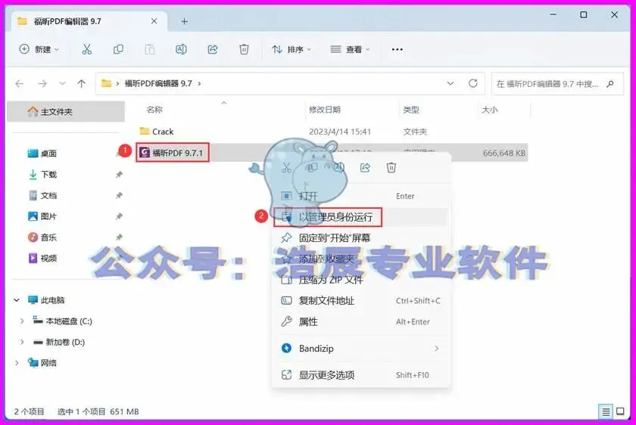The width and height of the screenshot is (636, 425).
Task: Open the 查看 (View) dropdown
Action: (350, 49)
